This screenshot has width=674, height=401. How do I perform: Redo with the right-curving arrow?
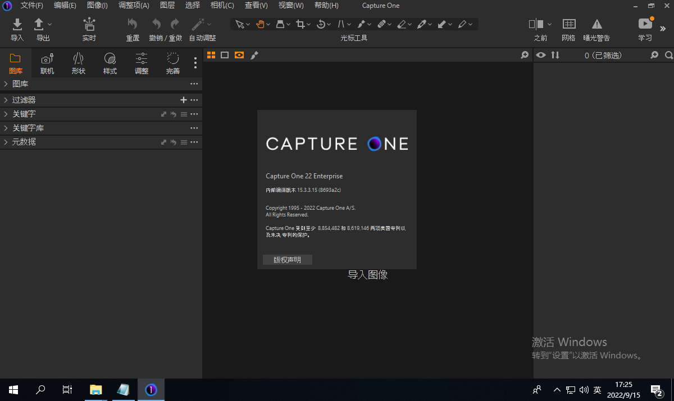[175, 24]
